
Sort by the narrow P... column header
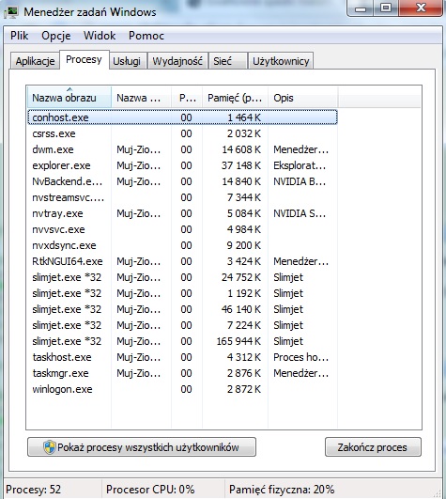(x=187, y=98)
